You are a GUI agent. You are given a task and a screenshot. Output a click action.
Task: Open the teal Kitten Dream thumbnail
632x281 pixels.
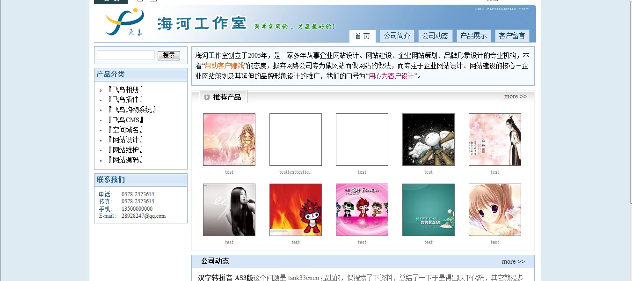(429, 210)
